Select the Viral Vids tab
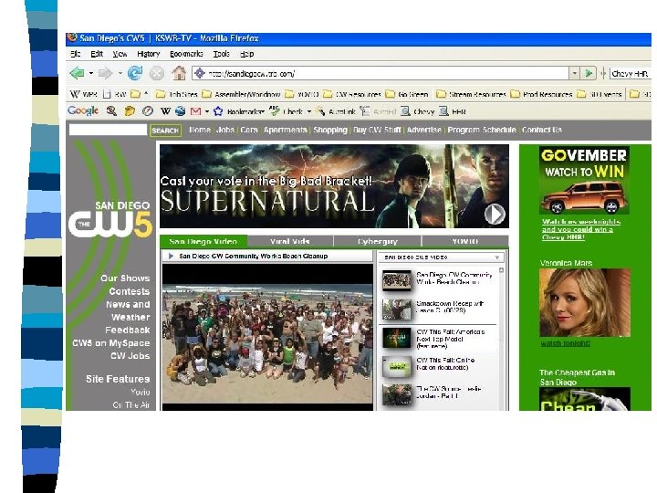 coord(290,241)
